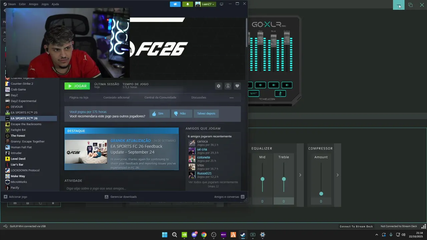Click the Amigos e conversas icon
This screenshot has height=240, width=427.
(243, 197)
